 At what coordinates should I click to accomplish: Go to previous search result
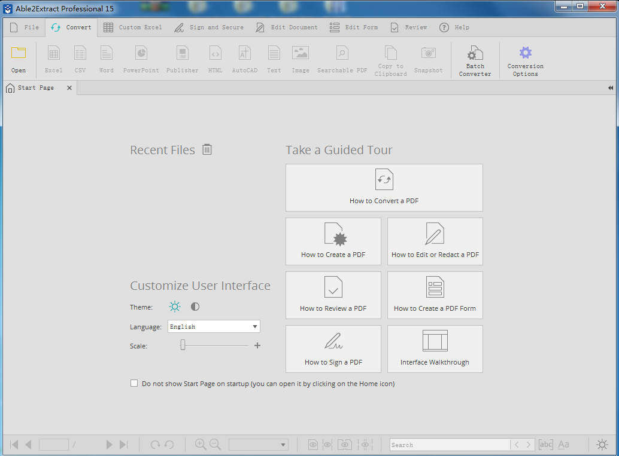pyautogui.click(x=517, y=445)
